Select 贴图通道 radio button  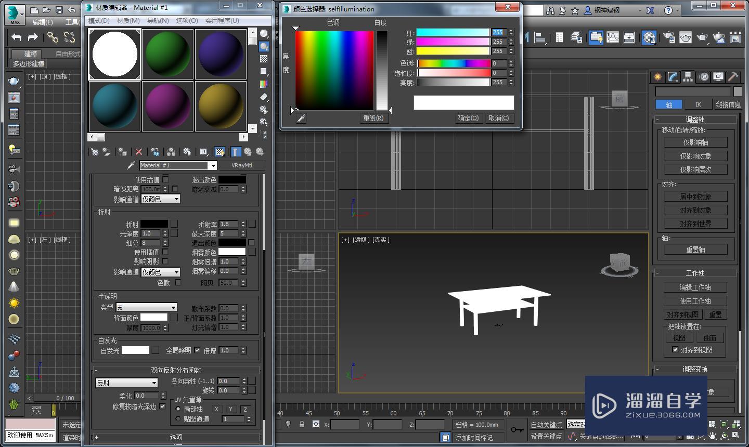[x=178, y=418]
